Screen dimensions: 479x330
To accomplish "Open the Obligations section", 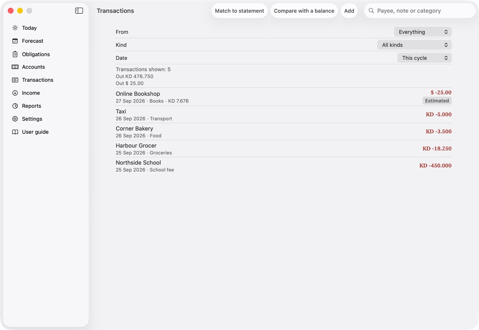I will tap(36, 54).
